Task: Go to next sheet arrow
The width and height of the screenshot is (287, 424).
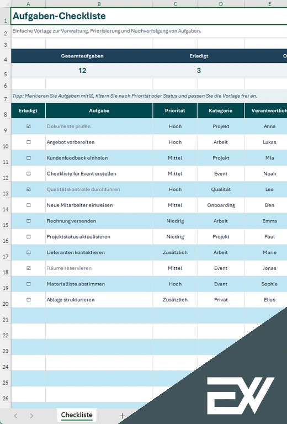Action: (31, 416)
